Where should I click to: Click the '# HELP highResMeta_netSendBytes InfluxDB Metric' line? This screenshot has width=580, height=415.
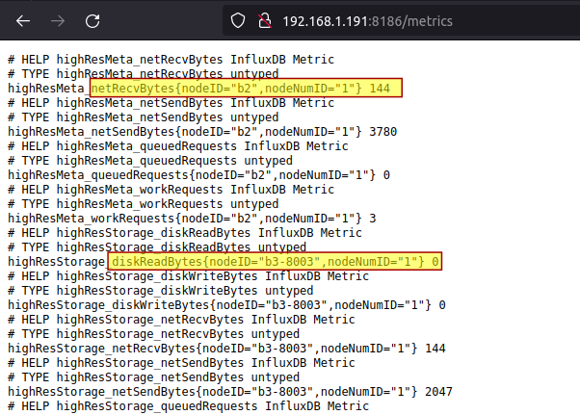click(171, 103)
